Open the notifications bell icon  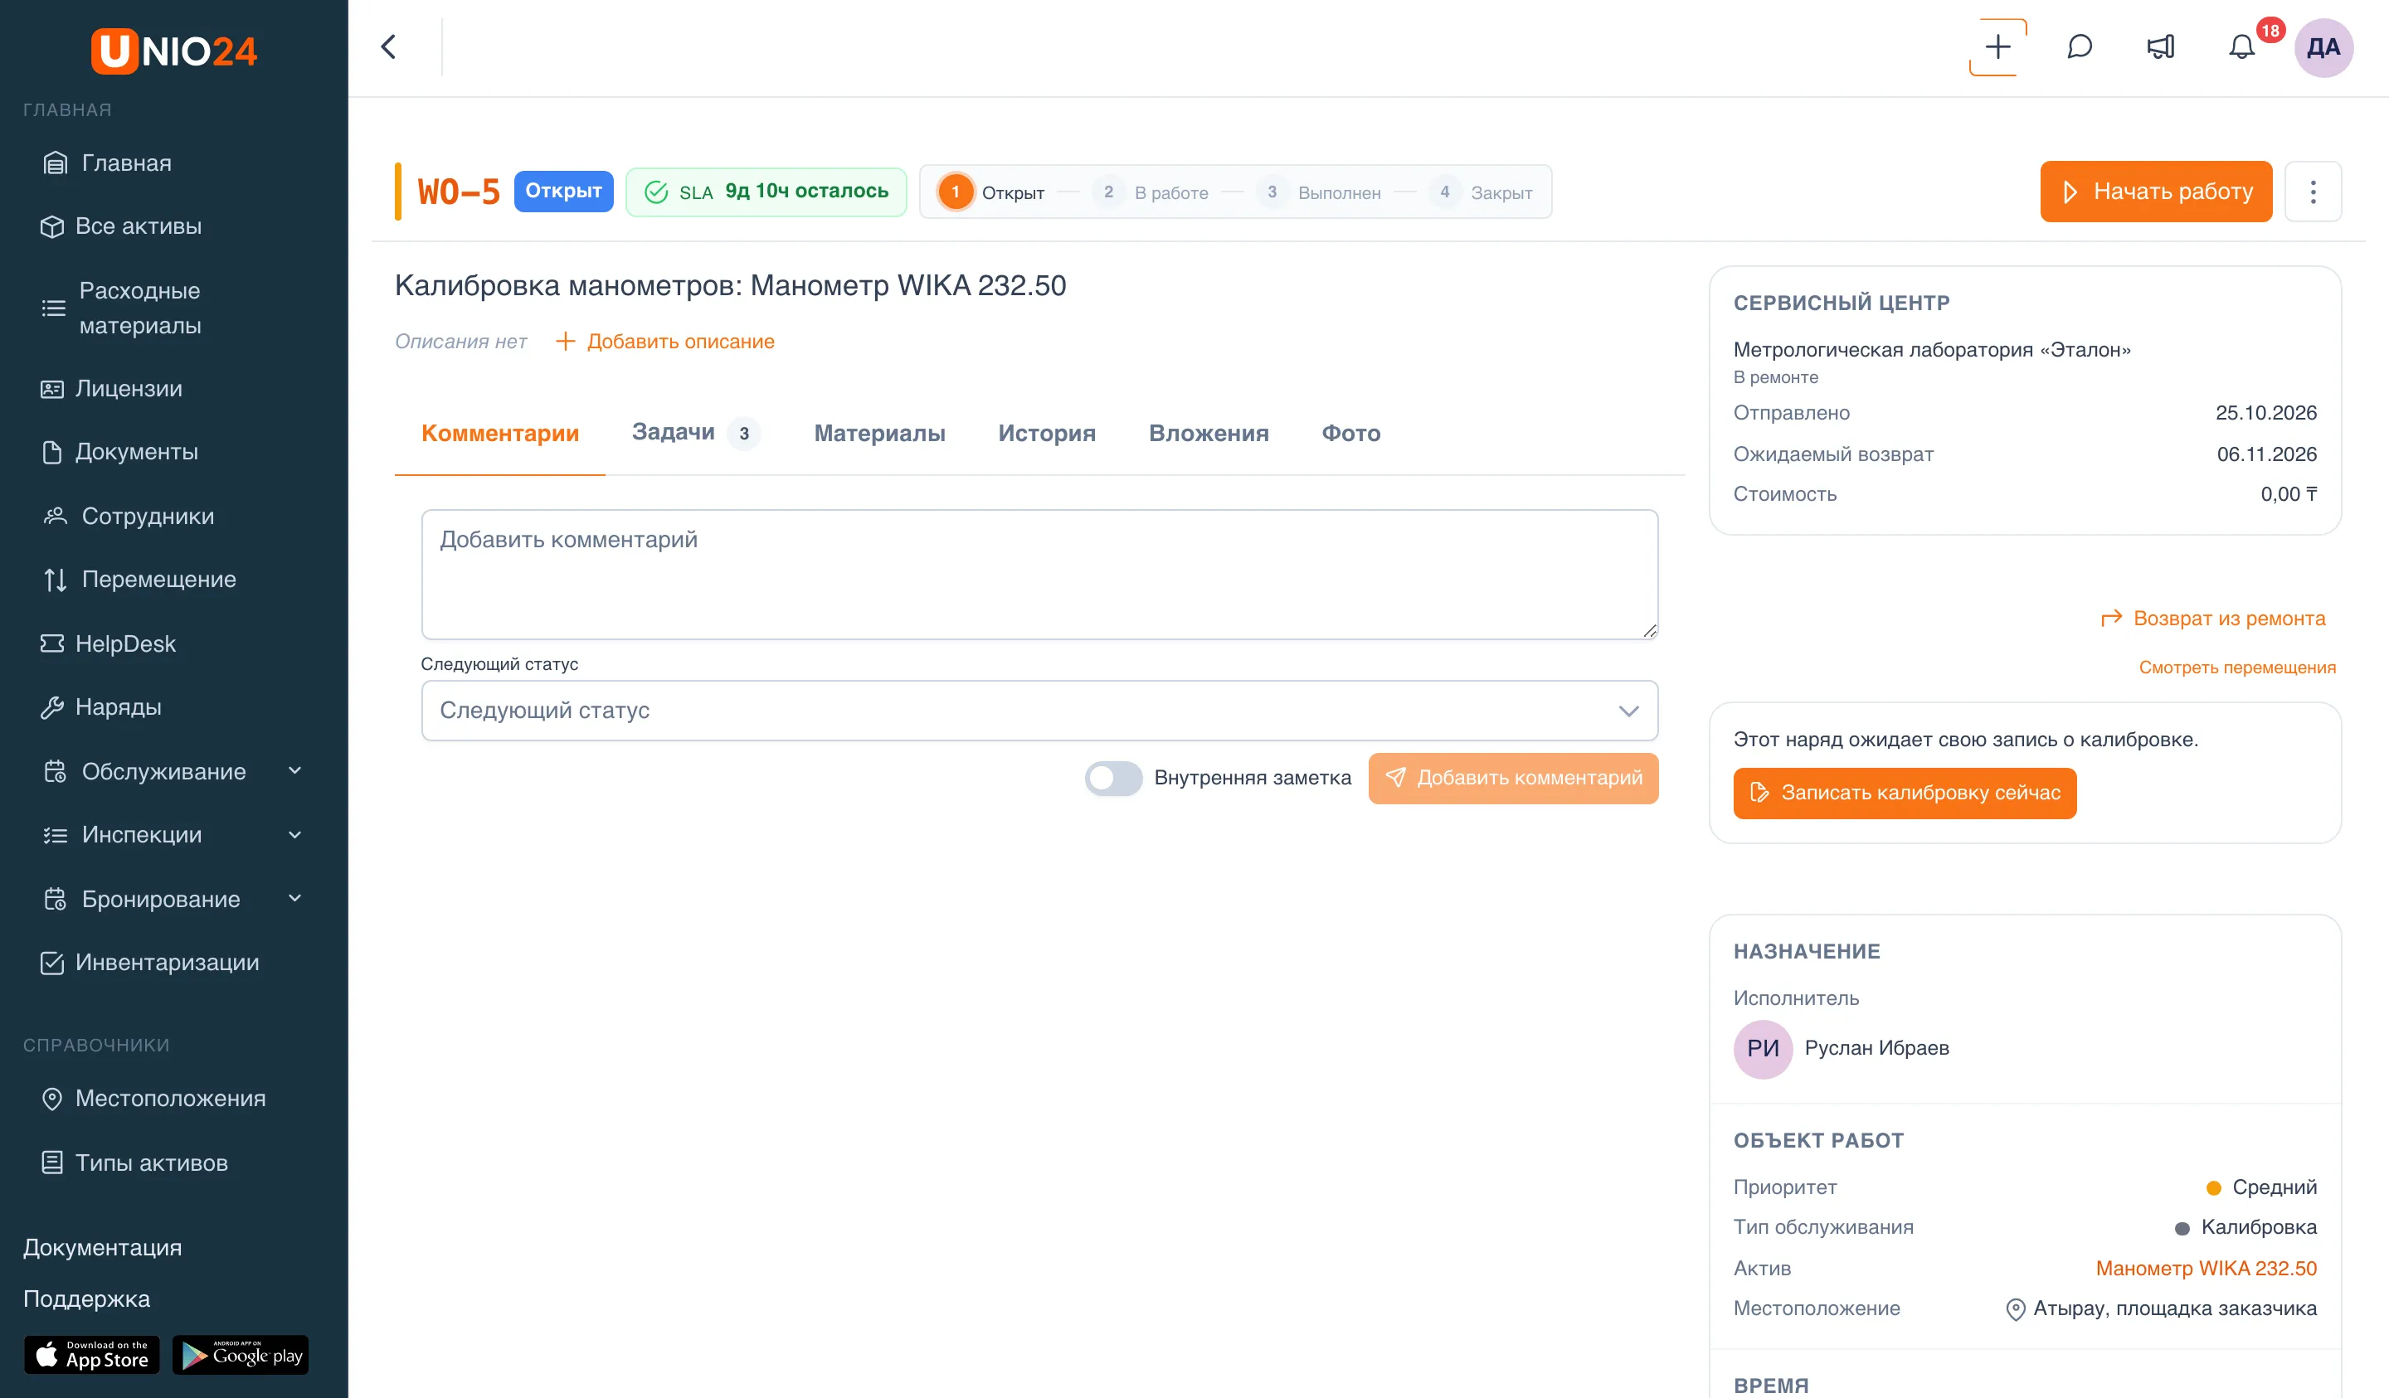click(x=2241, y=47)
